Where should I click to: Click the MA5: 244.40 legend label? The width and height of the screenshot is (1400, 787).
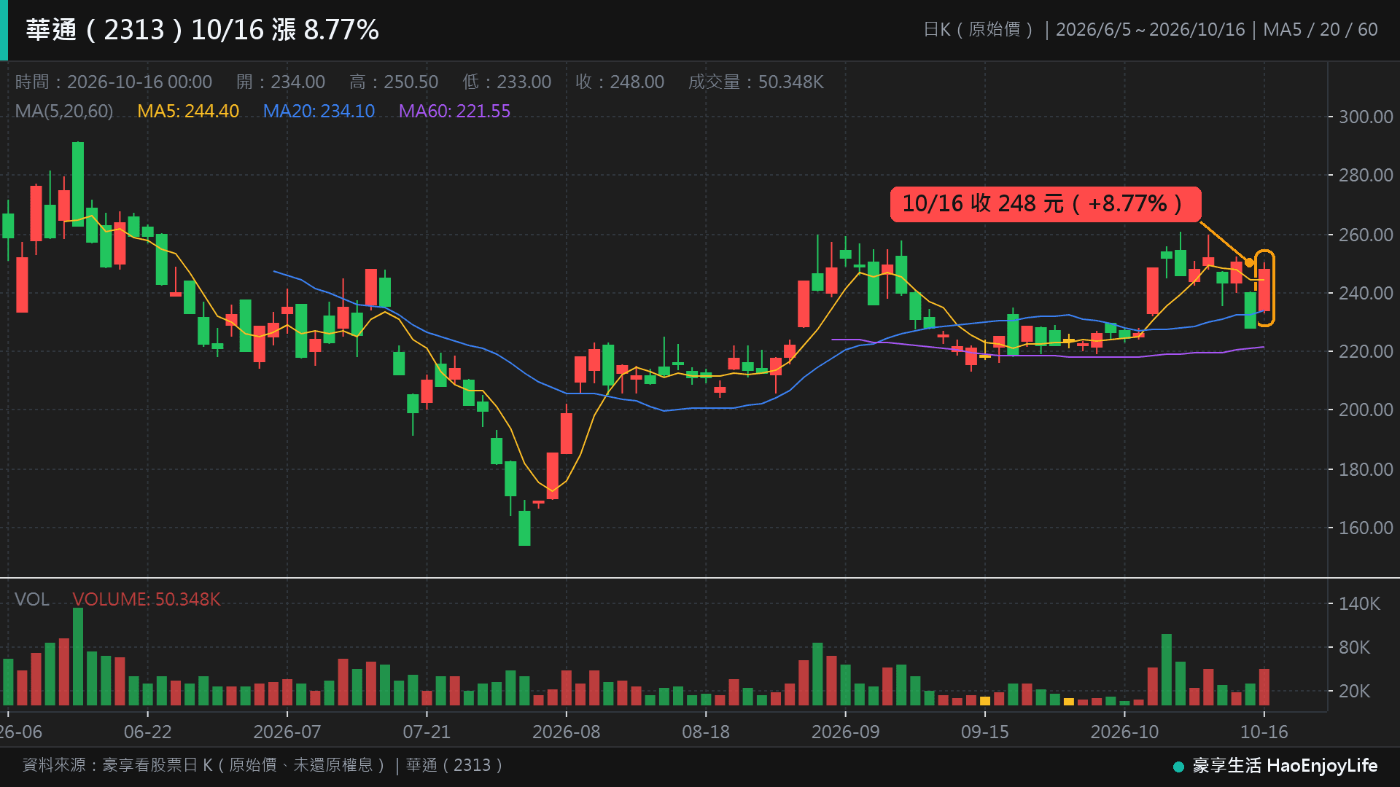point(188,111)
